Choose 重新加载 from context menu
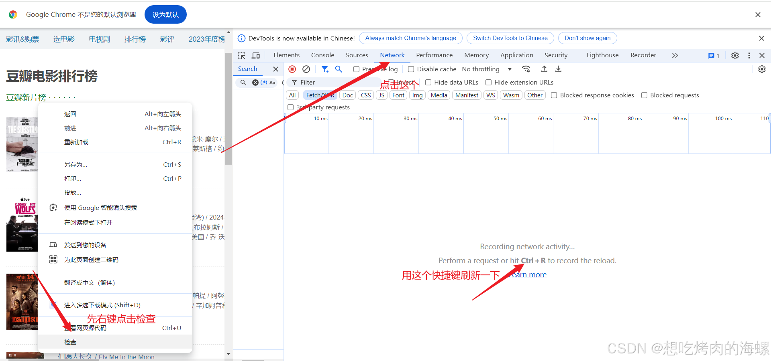This screenshot has height=361, width=771. tap(115, 142)
